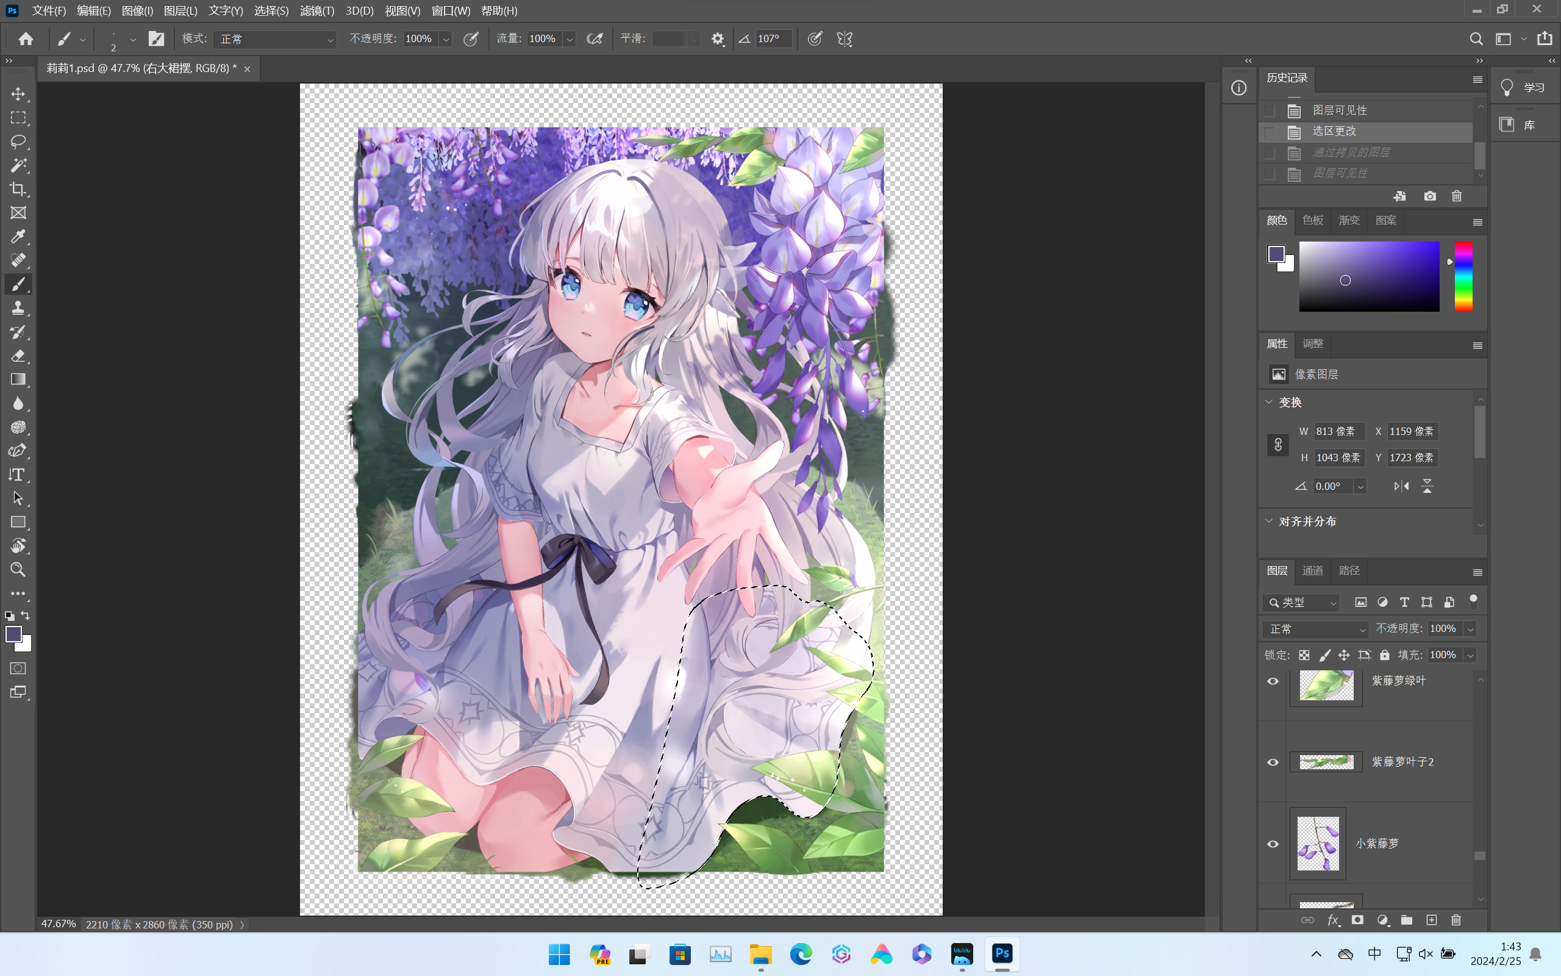Select the Magic Wand tool

pyautogui.click(x=18, y=165)
